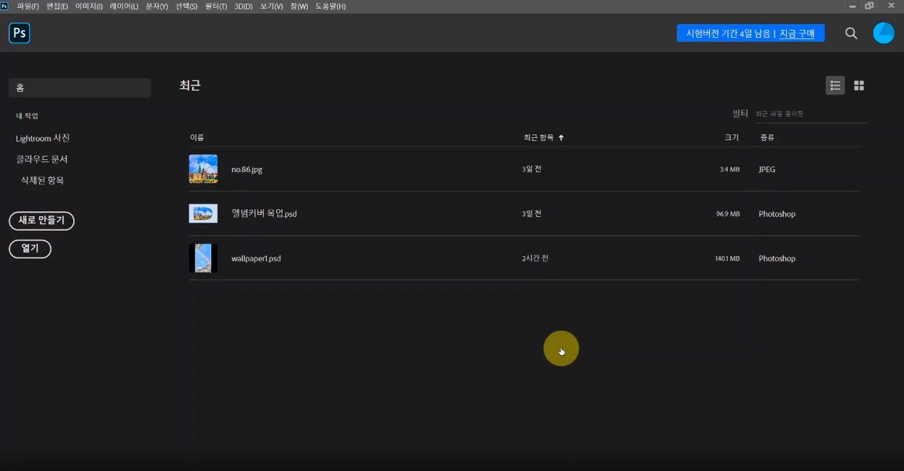Click the 필터 recent file filter field
The height and width of the screenshot is (471, 904).
point(811,112)
